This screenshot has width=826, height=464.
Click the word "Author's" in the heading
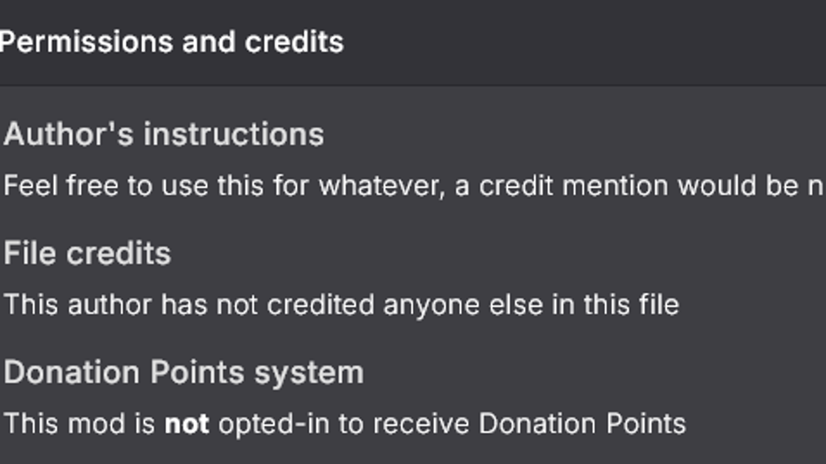[69, 134]
